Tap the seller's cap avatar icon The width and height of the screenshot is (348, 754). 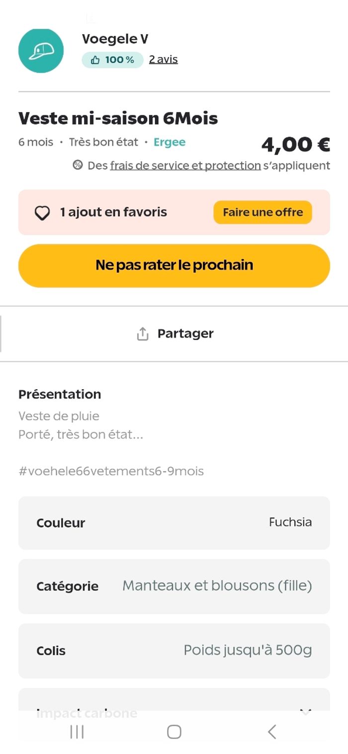coord(41,51)
